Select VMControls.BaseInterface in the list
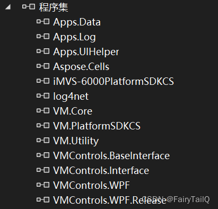This screenshot has width=218, height=209. pyautogui.click(x=111, y=156)
